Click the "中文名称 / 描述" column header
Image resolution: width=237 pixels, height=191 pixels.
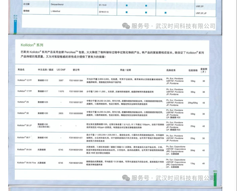pyautogui.click(x=46, y=70)
